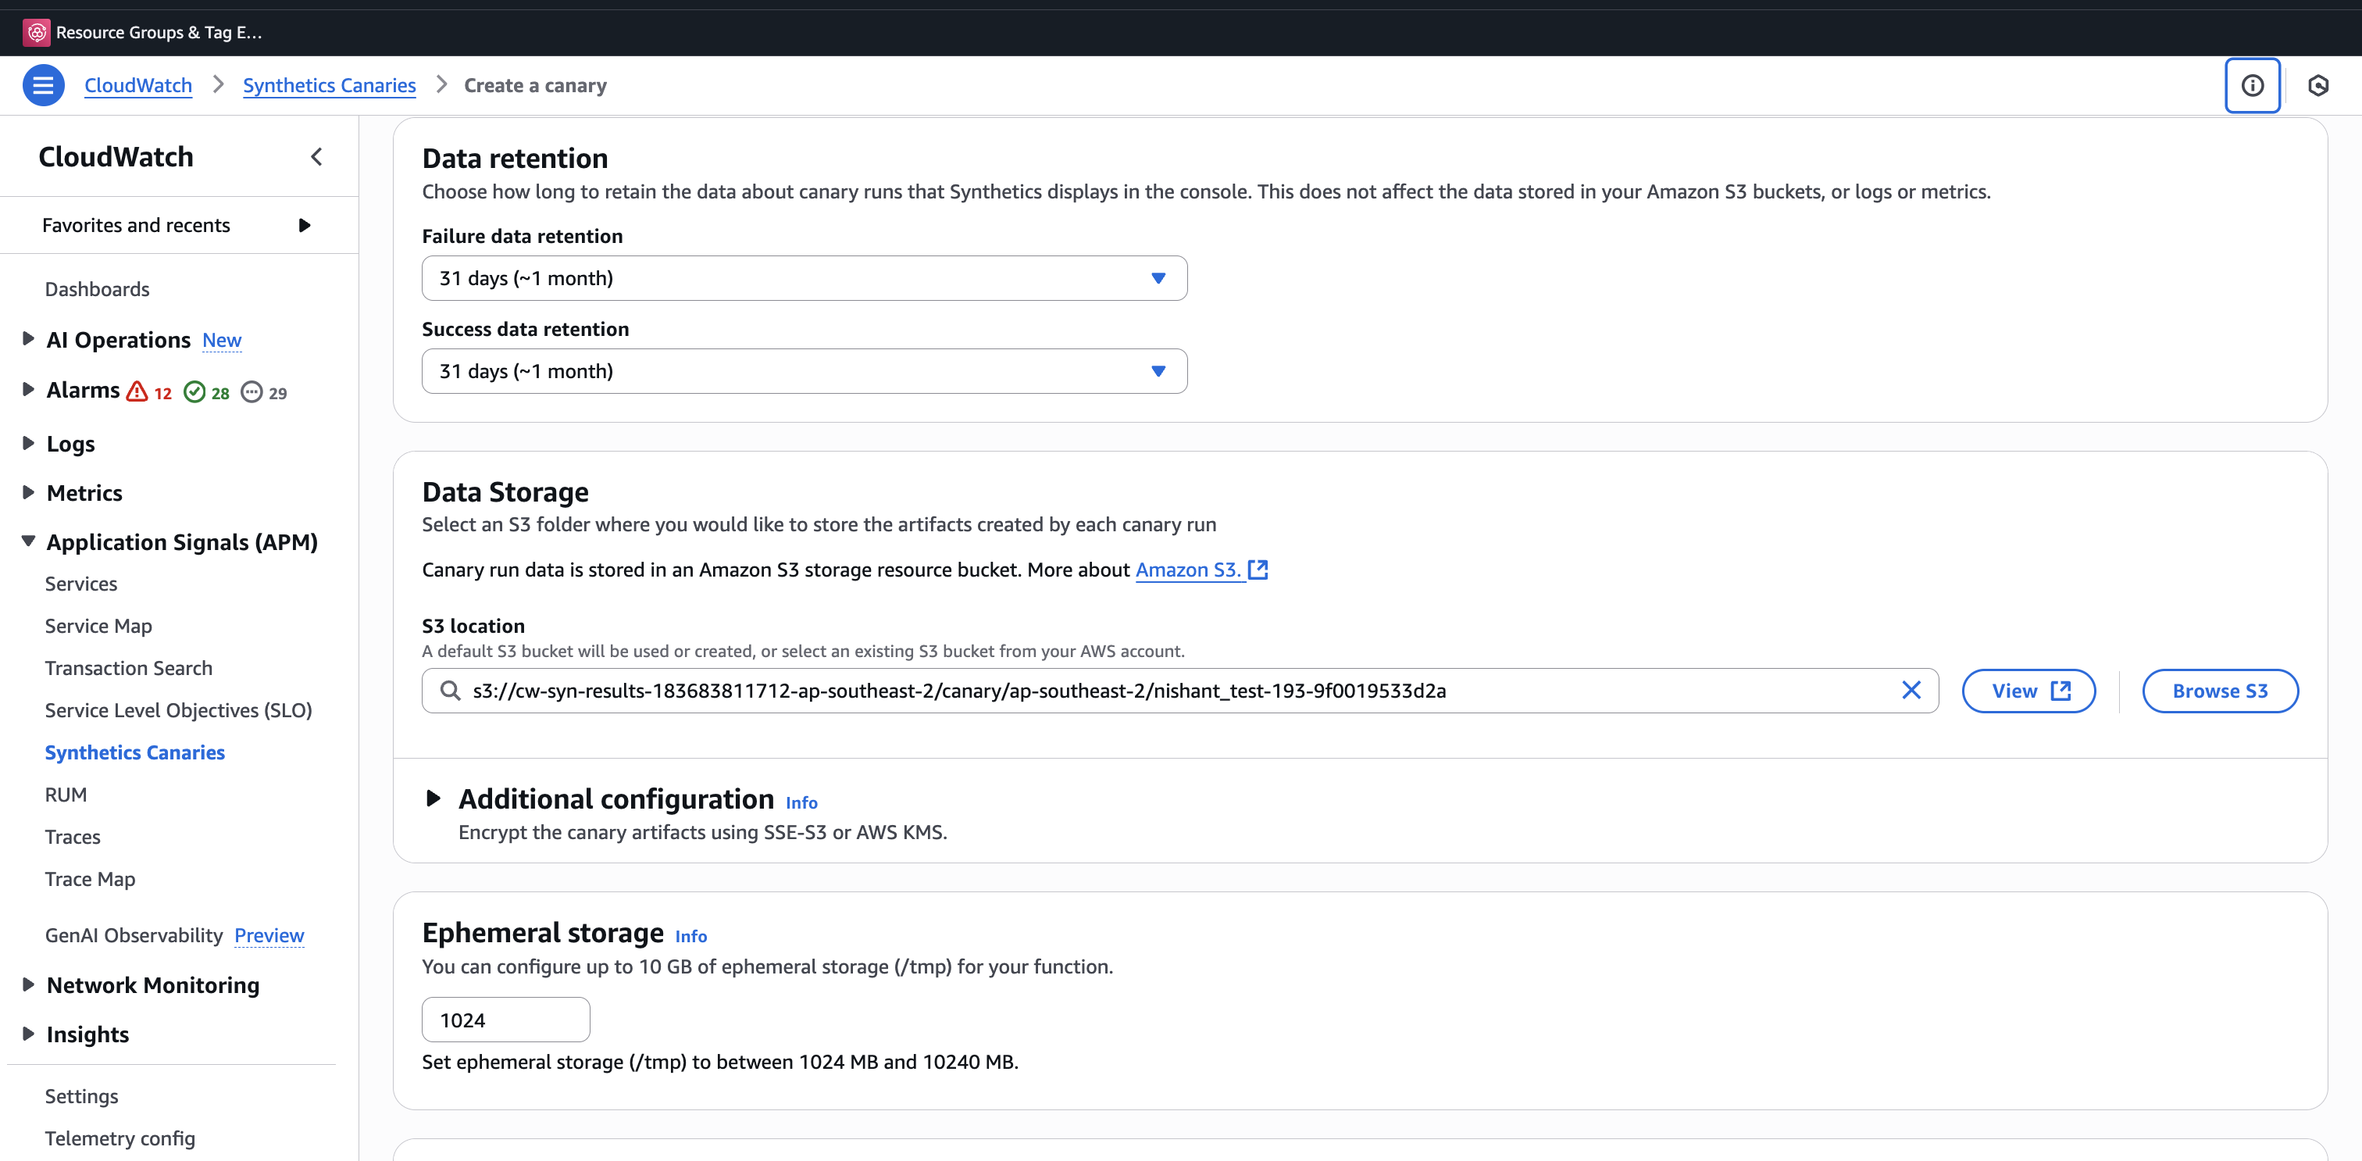This screenshot has width=2362, height=1161.
Task: Go to Service Map
Action: pos(98,627)
